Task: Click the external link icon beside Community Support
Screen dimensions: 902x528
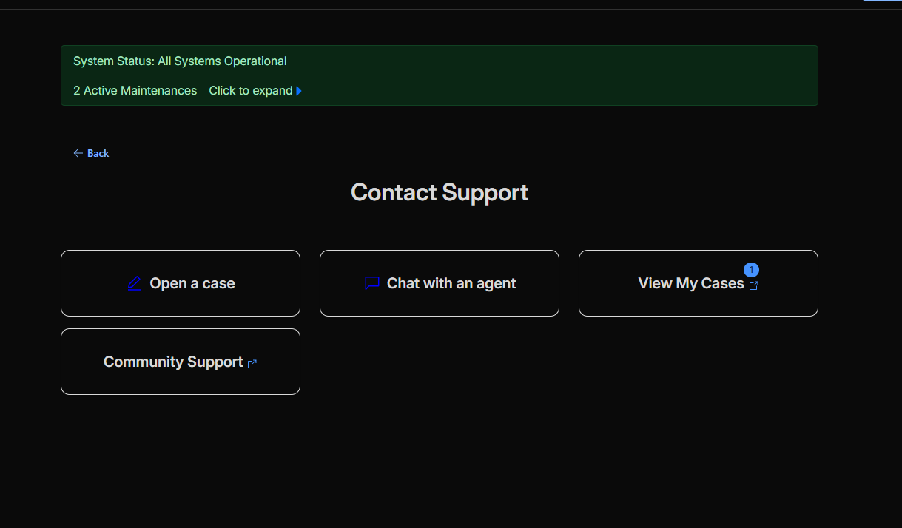Action: coord(252,364)
